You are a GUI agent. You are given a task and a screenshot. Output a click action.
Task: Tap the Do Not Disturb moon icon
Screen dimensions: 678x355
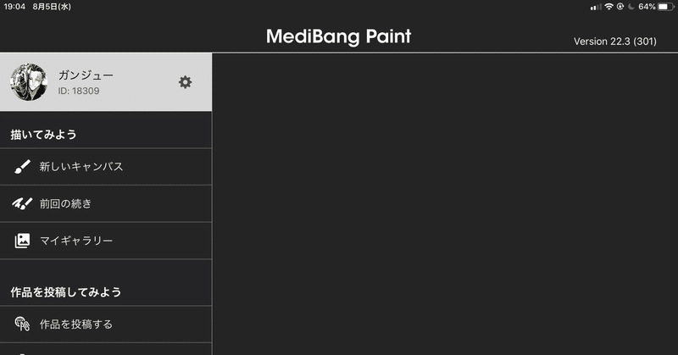pyautogui.click(x=631, y=7)
